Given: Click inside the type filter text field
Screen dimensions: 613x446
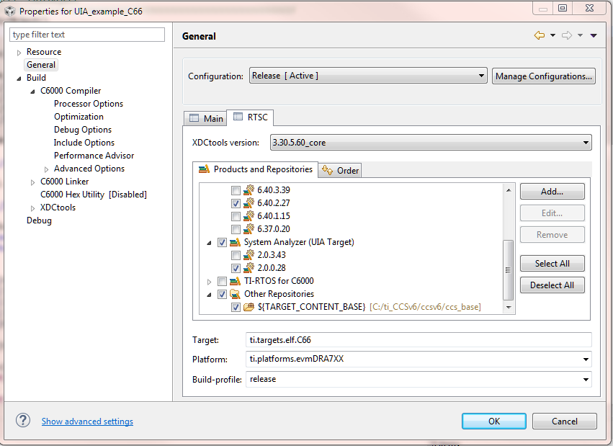Looking at the screenshot, I should point(86,34).
